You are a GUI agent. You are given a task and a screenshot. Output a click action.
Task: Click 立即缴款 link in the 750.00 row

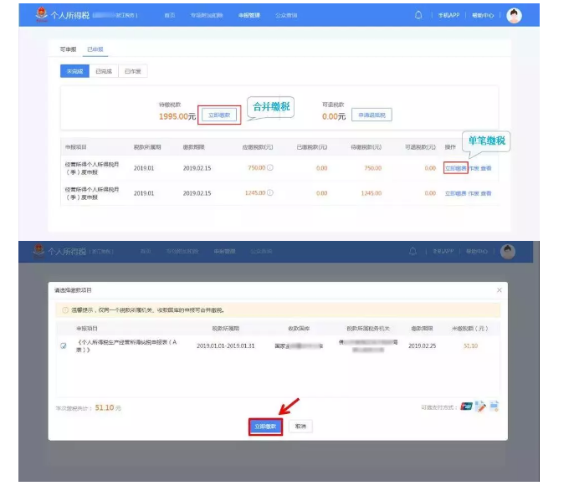[x=455, y=168]
